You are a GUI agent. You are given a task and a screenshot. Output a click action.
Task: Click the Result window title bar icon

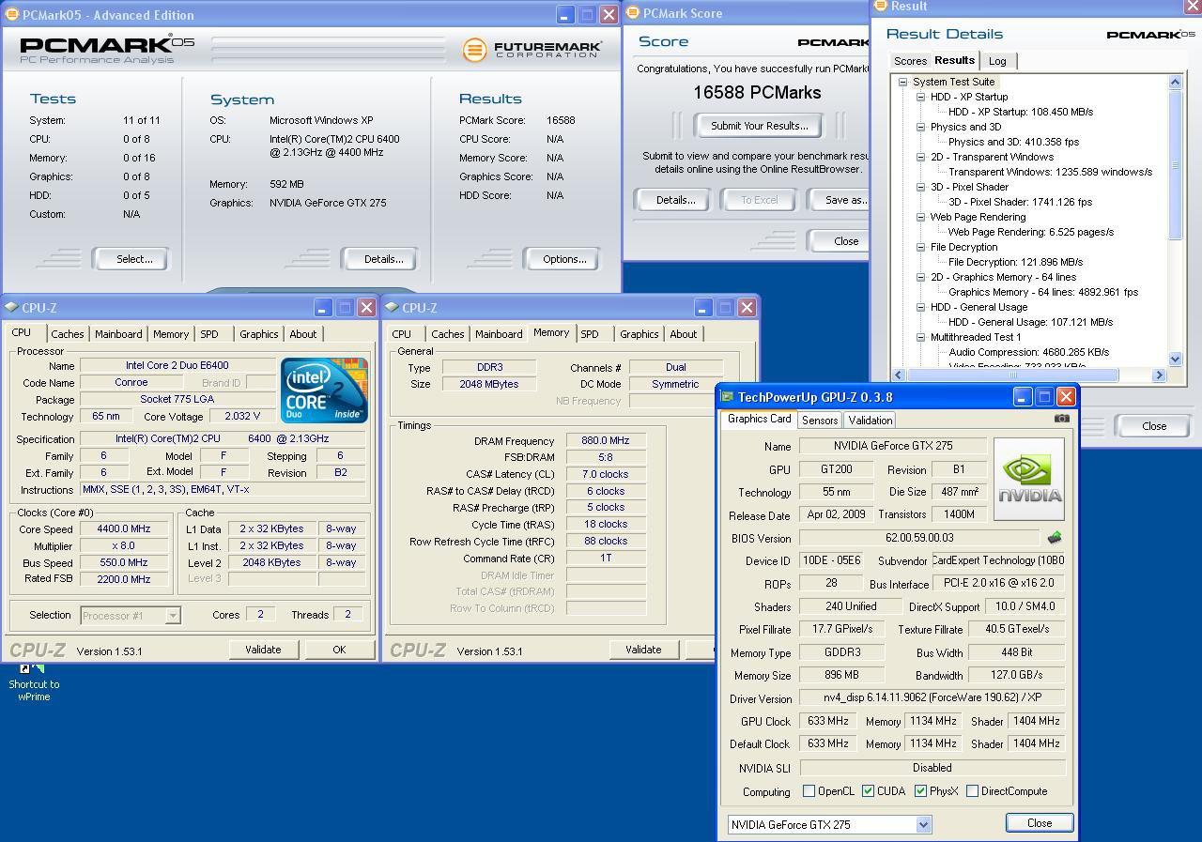coord(880,6)
